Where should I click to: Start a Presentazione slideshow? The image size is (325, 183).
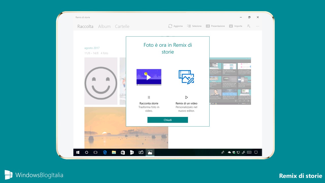(x=215, y=26)
